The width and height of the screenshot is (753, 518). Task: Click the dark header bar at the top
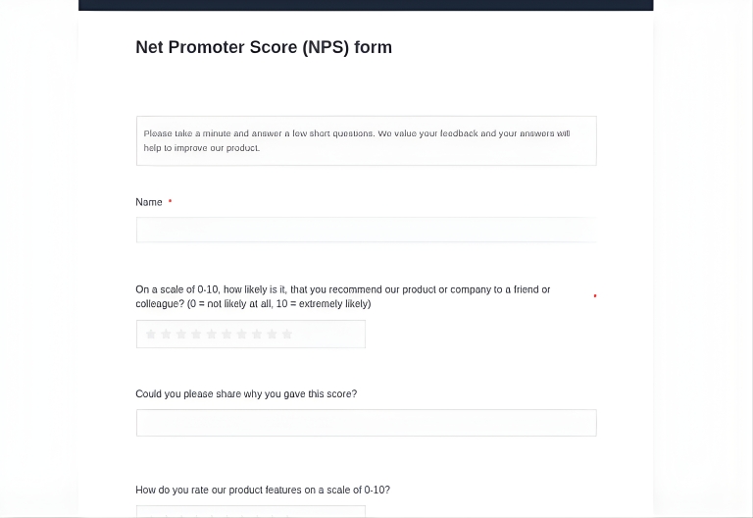tap(366, 5)
